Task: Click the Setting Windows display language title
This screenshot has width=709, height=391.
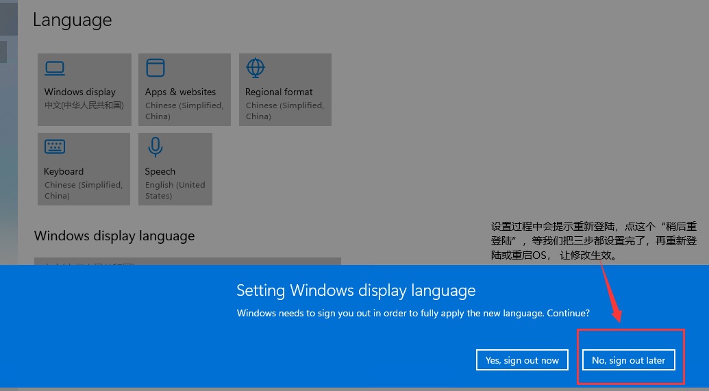Action: pos(356,290)
